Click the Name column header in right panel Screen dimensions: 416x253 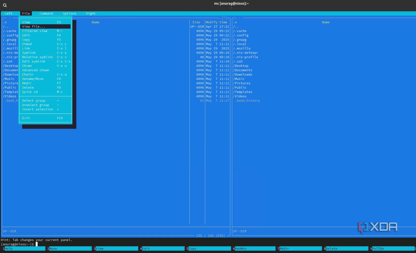click(x=326, y=22)
